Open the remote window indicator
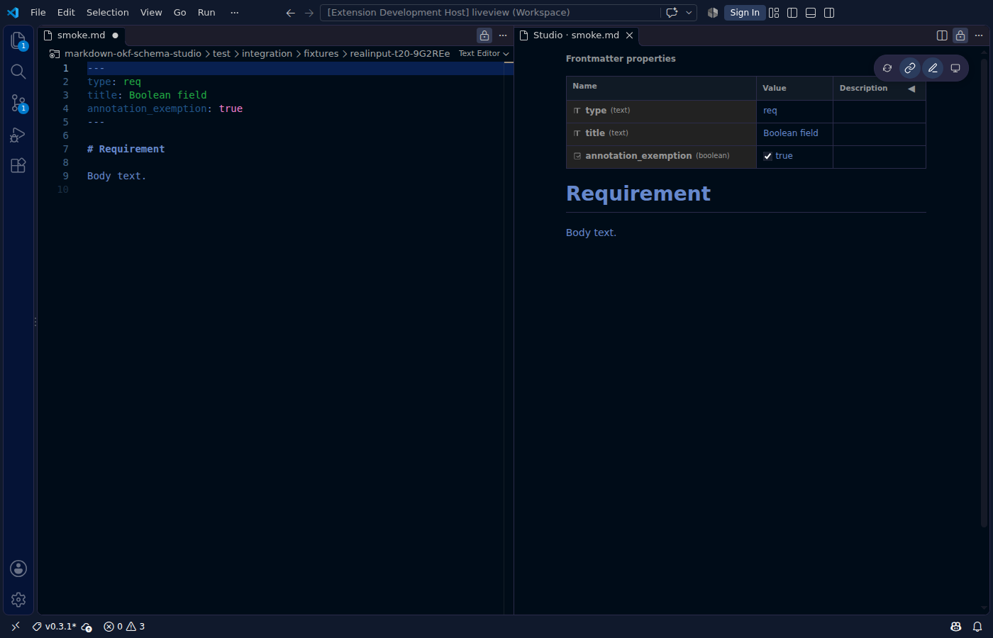Viewport: 993px width, 638px height. coord(16,627)
